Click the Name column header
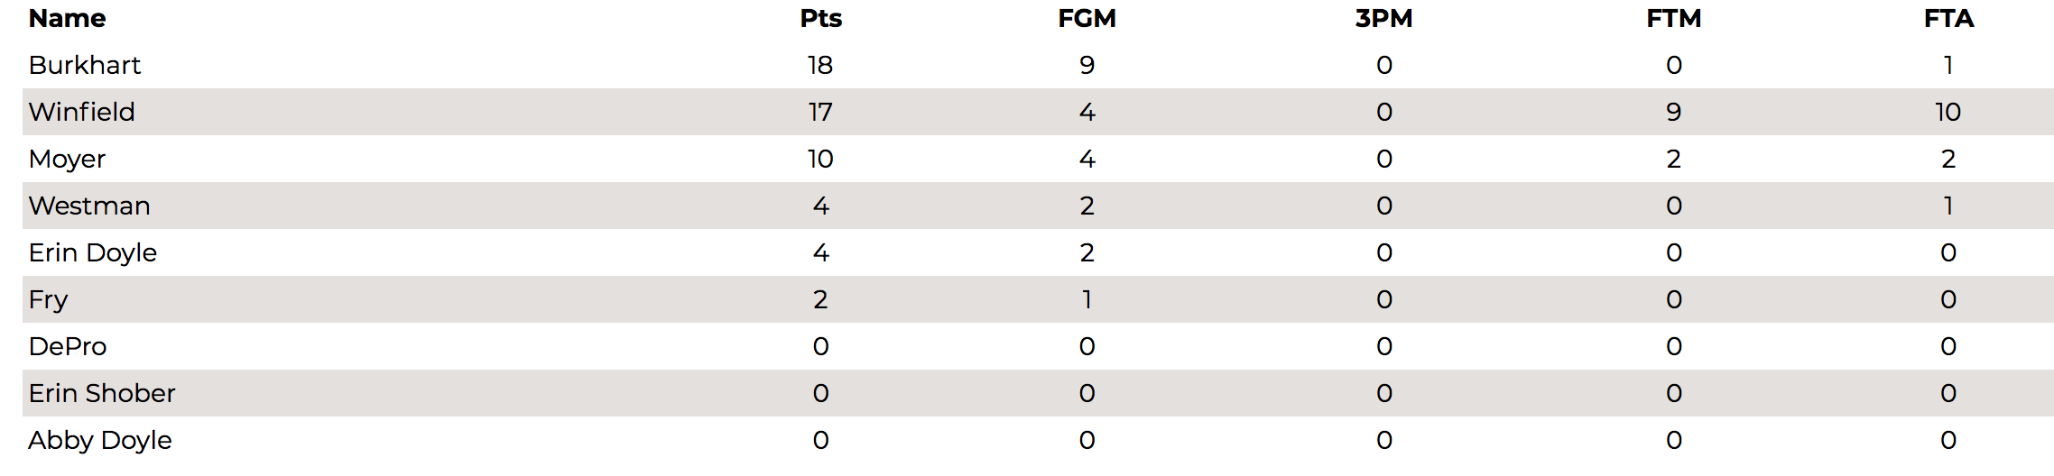The width and height of the screenshot is (2054, 476). 67,18
